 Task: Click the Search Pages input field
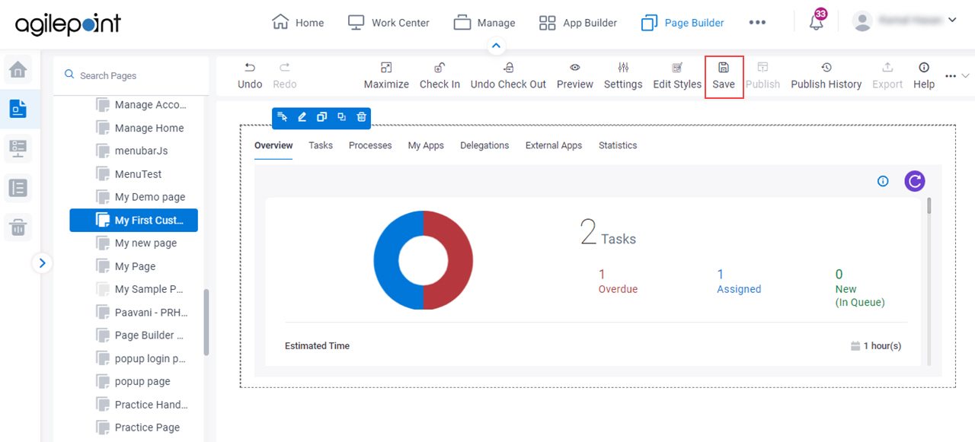pyautogui.click(x=131, y=75)
